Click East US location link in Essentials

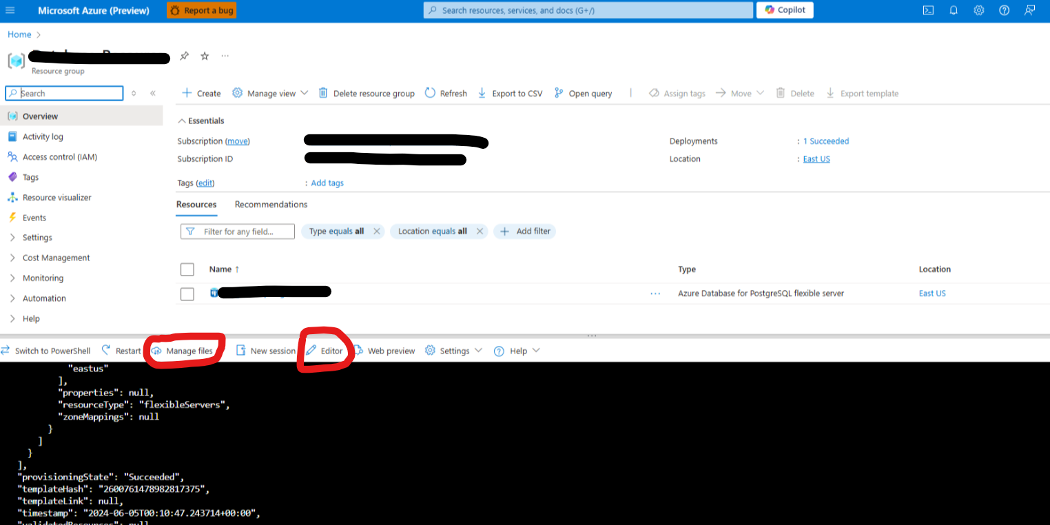(x=816, y=159)
